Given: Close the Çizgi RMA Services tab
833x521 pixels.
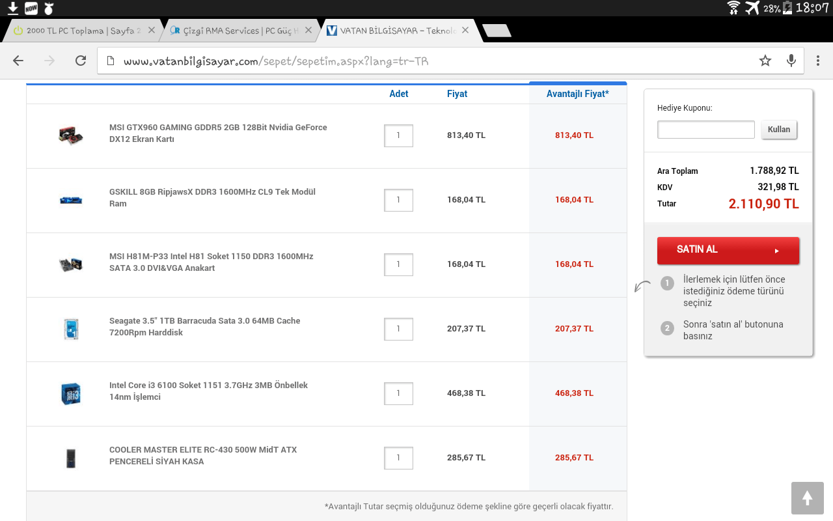Looking at the screenshot, I should (308, 31).
